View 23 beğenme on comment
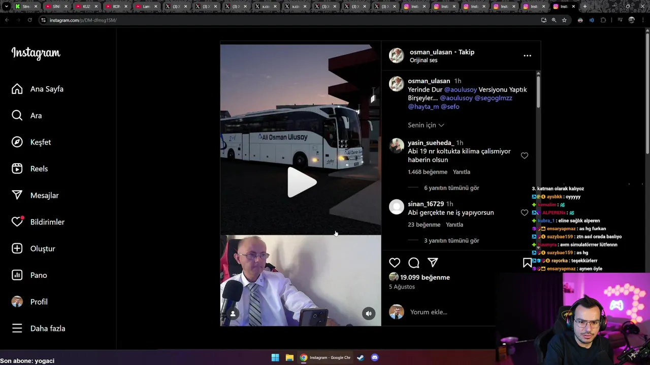Viewport: 650px width, 365px height. click(424, 225)
